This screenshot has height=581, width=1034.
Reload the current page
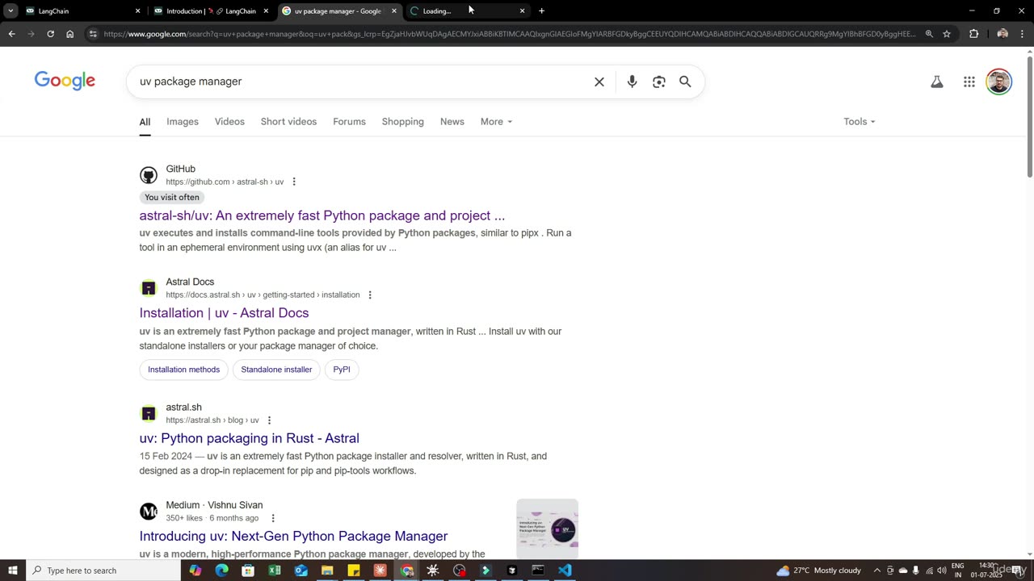pos(50,34)
